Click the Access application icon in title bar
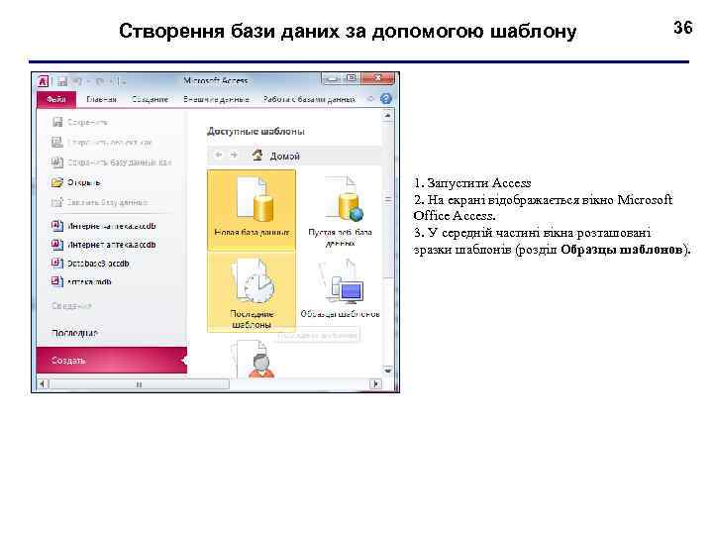This screenshot has width=713, height=535. [x=43, y=81]
